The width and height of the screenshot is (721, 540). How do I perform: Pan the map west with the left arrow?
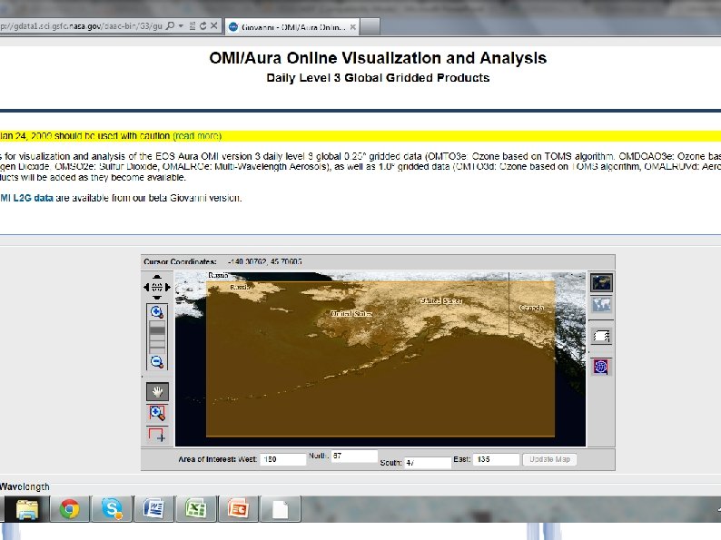point(146,287)
